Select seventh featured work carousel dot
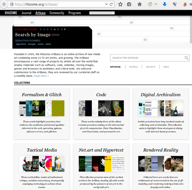 click(62, 29)
